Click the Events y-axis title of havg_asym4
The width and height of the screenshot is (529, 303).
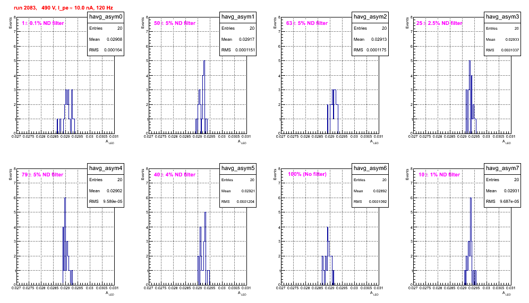[x=11, y=174]
